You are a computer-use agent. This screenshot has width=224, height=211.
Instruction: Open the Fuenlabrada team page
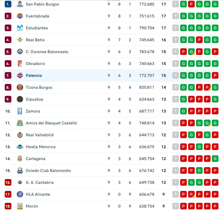pos(37,16)
